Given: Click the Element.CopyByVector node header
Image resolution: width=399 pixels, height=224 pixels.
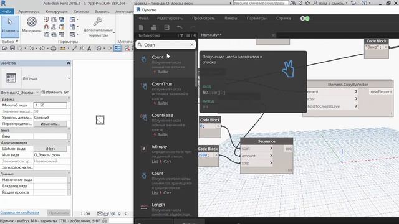Looking at the screenshot, I should (348, 85).
